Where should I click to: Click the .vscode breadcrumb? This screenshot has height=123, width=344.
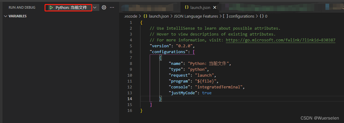click(131, 16)
